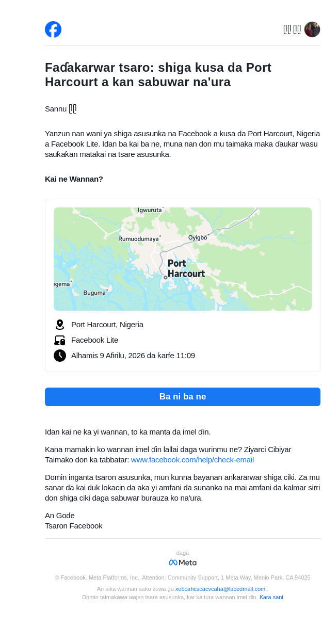This screenshot has width=322, height=626.
Task: Click Oyigbo on the map
Action: [x=198, y=237]
